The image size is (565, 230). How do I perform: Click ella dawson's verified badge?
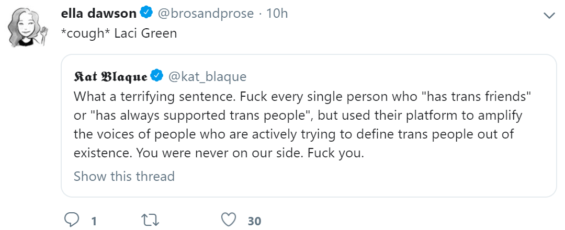pyautogui.click(x=145, y=13)
